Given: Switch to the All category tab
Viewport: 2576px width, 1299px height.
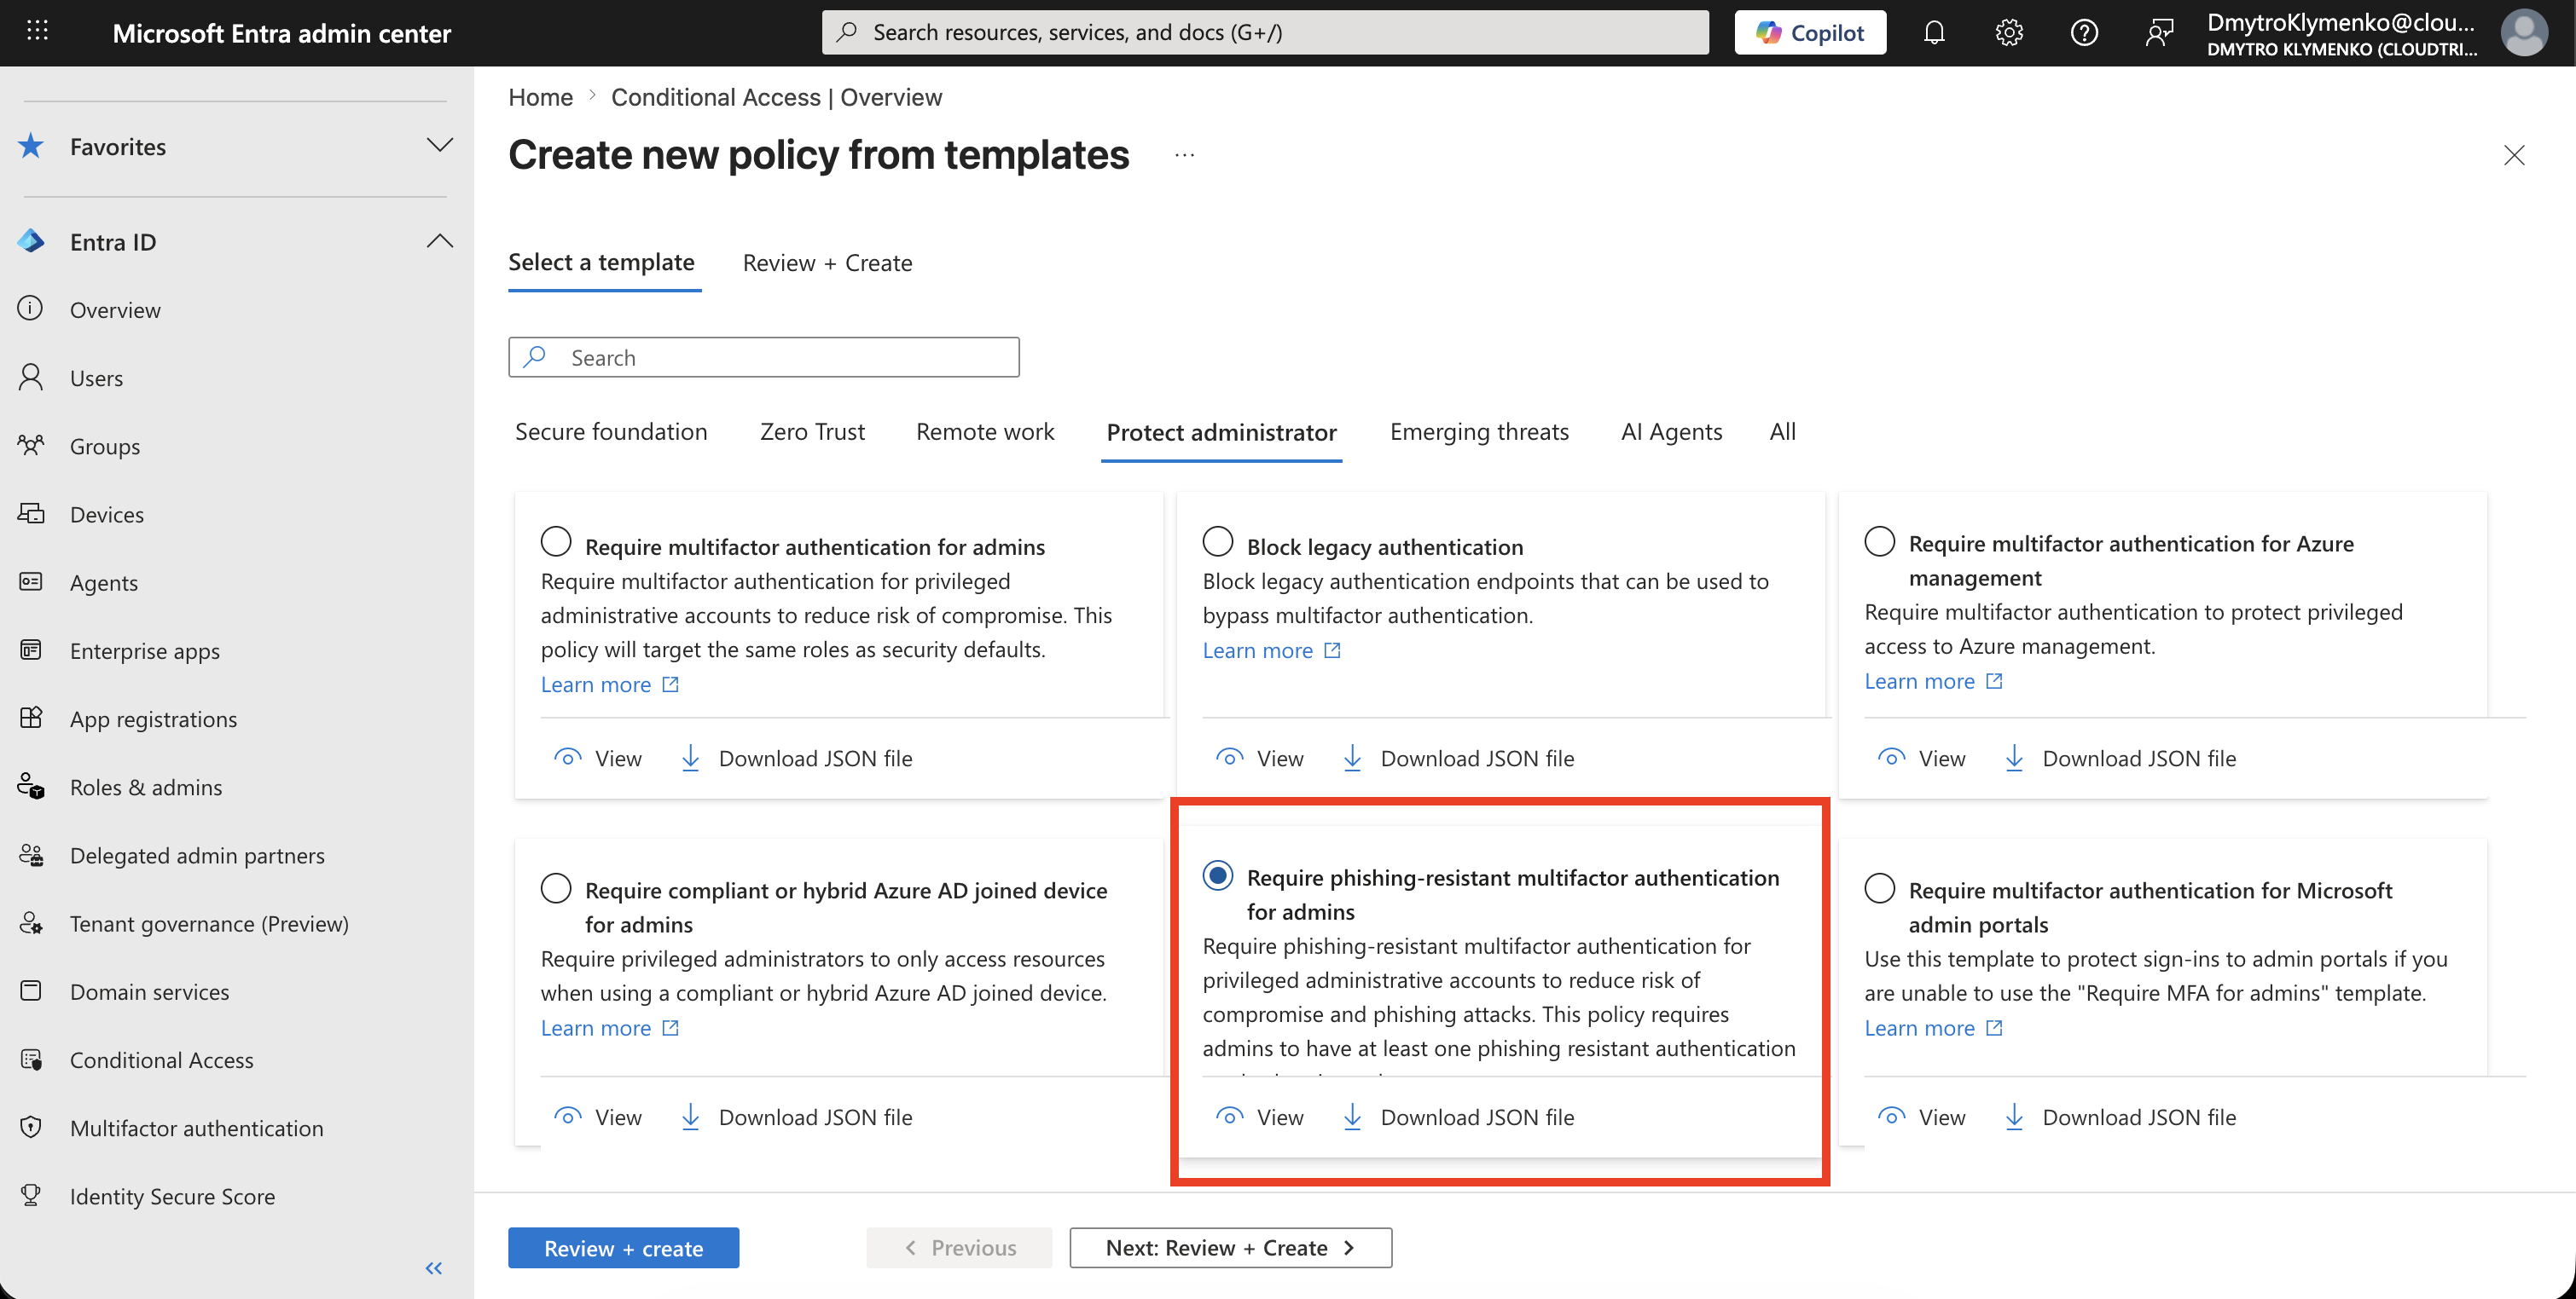Looking at the screenshot, I should click(x=1782, y=431).
